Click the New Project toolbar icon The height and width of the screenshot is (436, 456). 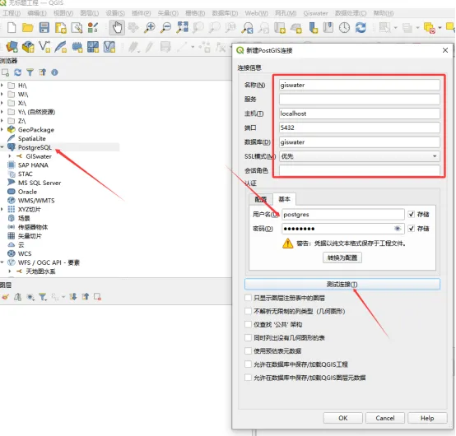coord(12,28)
